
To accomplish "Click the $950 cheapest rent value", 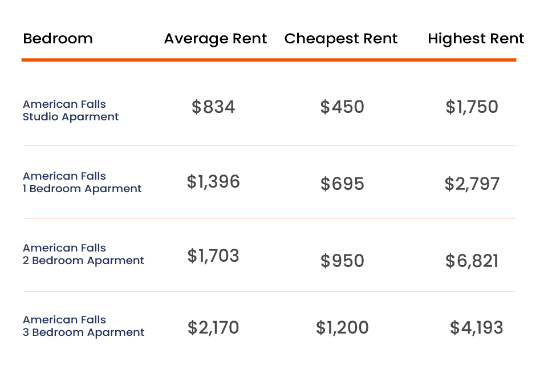I will coord(342,261).
